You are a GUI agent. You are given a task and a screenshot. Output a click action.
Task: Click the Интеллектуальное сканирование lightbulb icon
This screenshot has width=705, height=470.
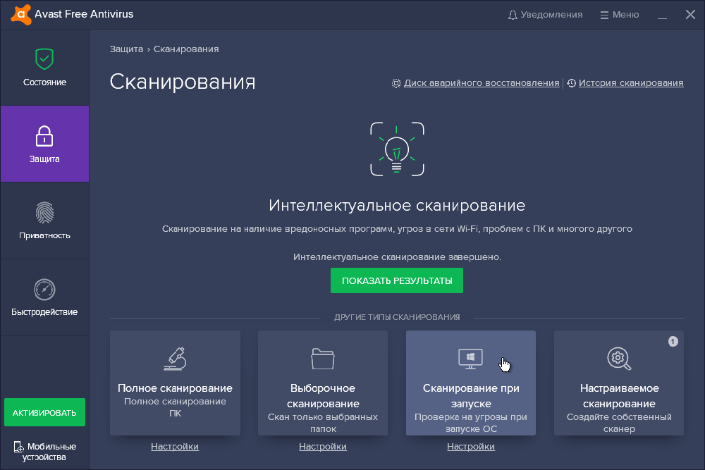[x=397, y=150]
